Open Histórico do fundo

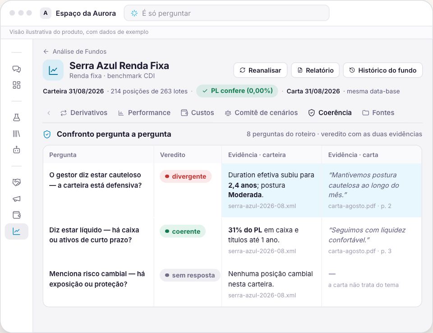pos(383,70)
